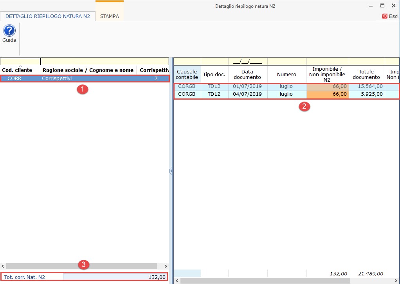Select the 5.925,00 total document cell
The height and width of the screenshot is (284, 400).
[x=367, y=94]
